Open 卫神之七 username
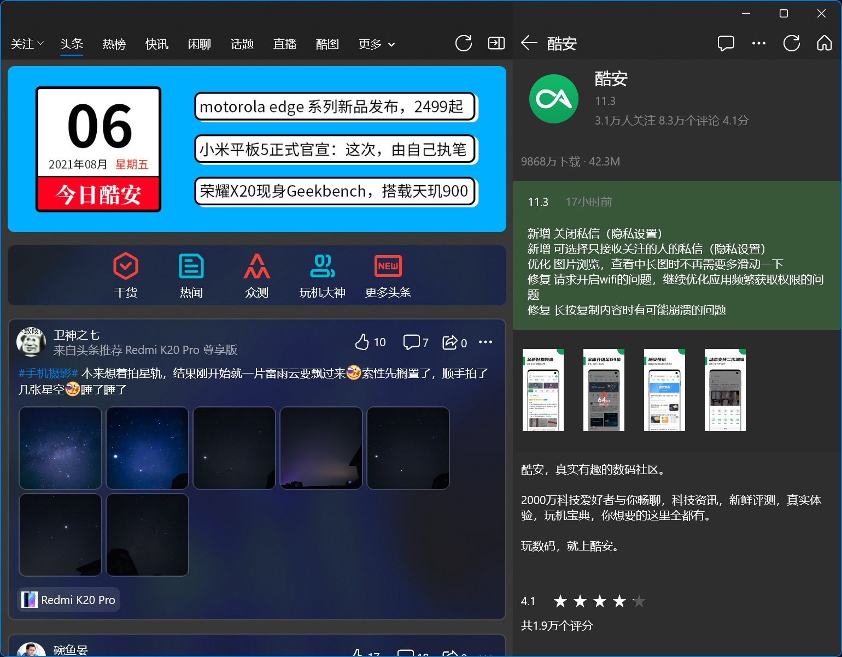Image resolution: width=842 pixels, height=657 pixels. click(x=77, y=335)
